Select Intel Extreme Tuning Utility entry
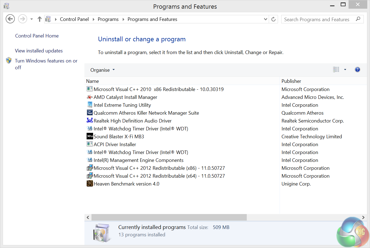Image resolution: width=370 pixels, height=248 pixels. pyautogui.click(x=122, y=105)
